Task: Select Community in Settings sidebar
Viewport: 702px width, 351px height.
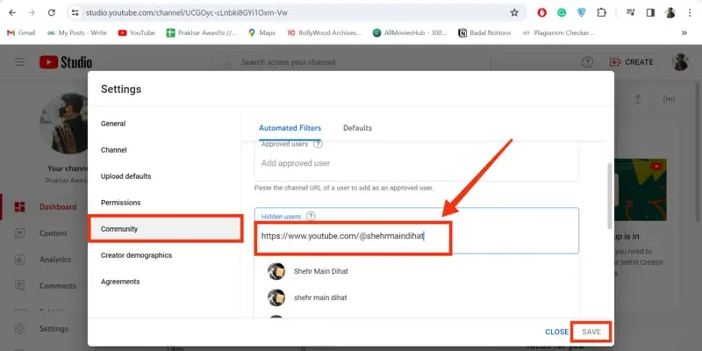Action: (x=165, y=229)
